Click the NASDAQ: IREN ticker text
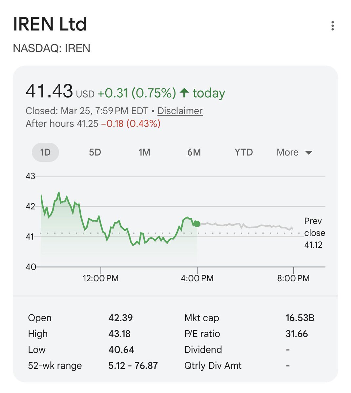Viewport: 351px width, 393px height. click(52, 48)
